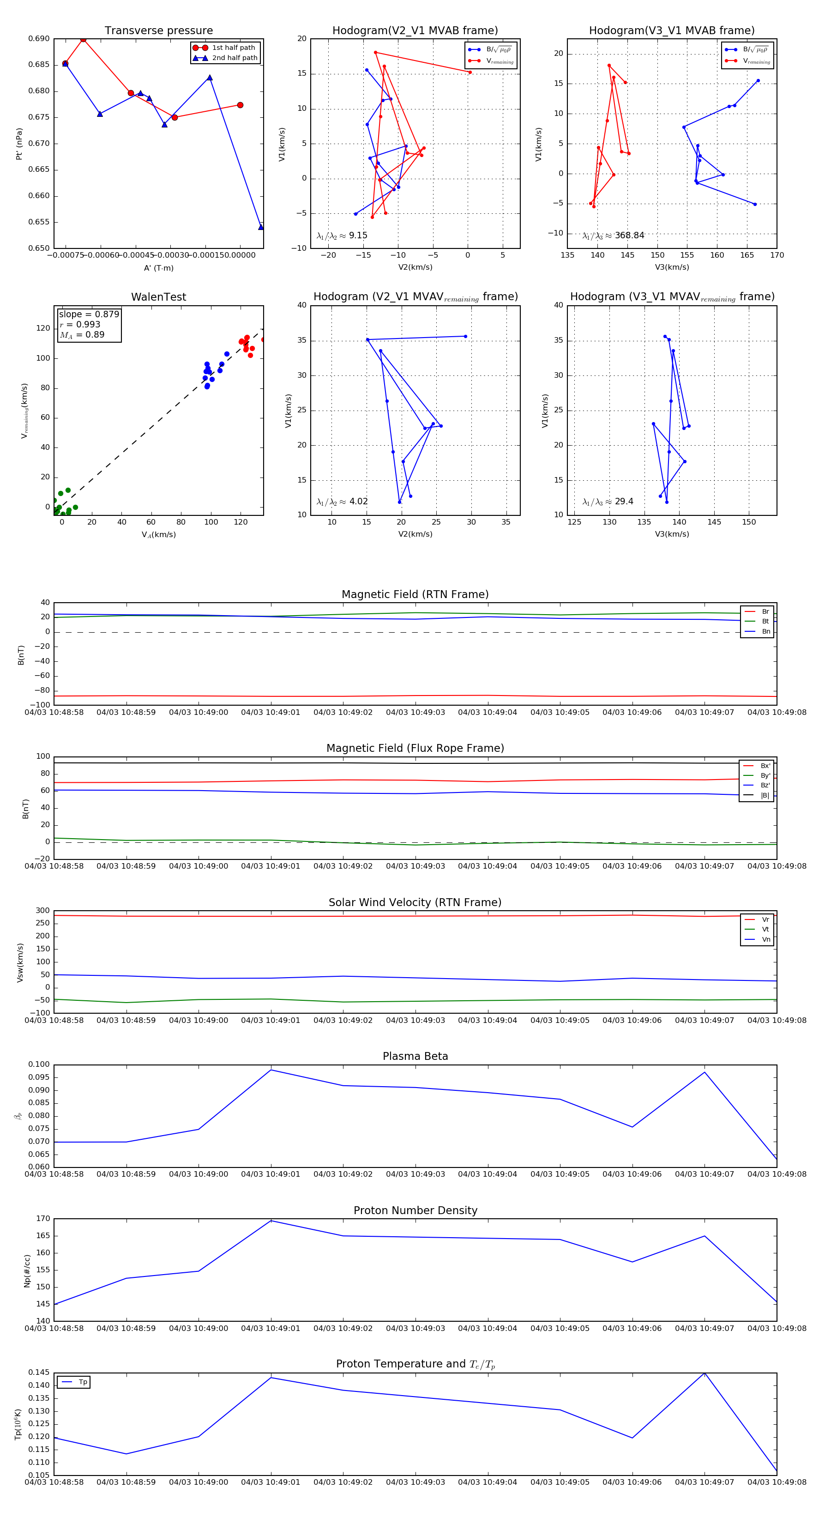Viewport: 831px width, 1524px height.
Task: Click the 'V_A(km/s)' x-axis label
Action: pyautogui.click(x=158, y=535)
